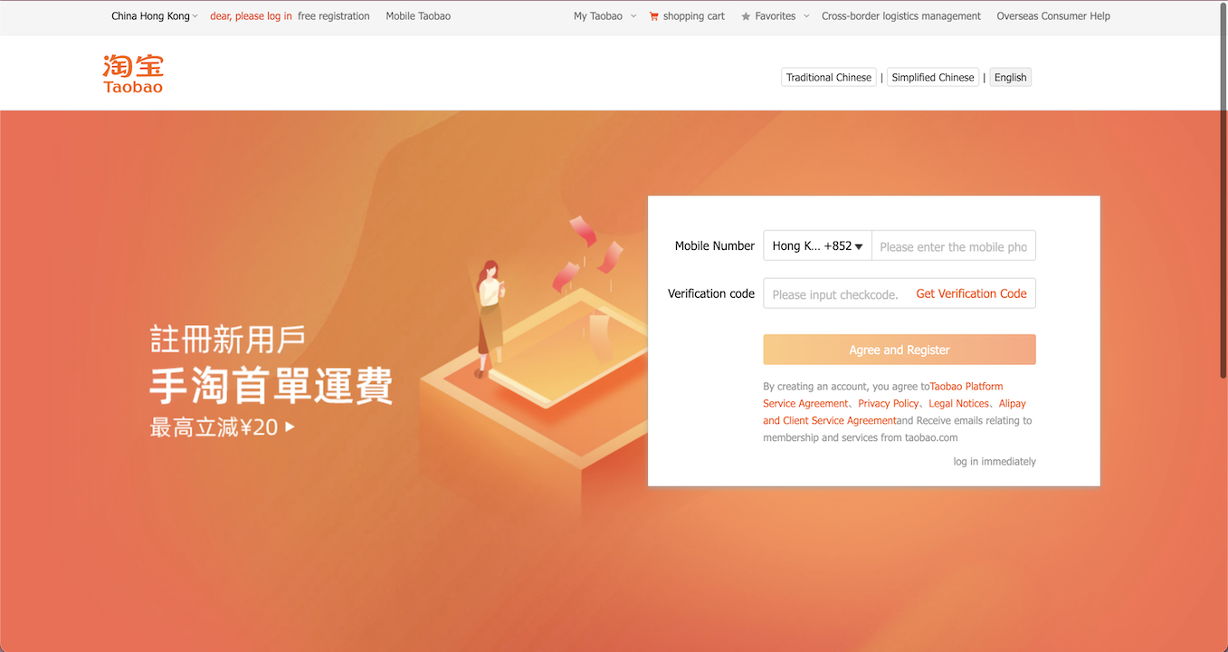Image resolution: width=1228 pixels, height=652 pixels.
Task: Click the Favorites star icon
Action: (746, 16)
